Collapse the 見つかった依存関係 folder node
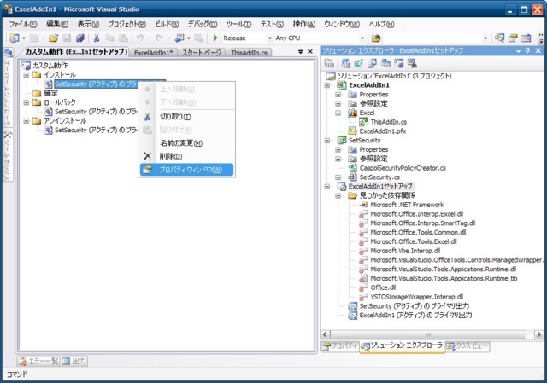The width and height of the screenshot is (547, 383). [338, 195]
